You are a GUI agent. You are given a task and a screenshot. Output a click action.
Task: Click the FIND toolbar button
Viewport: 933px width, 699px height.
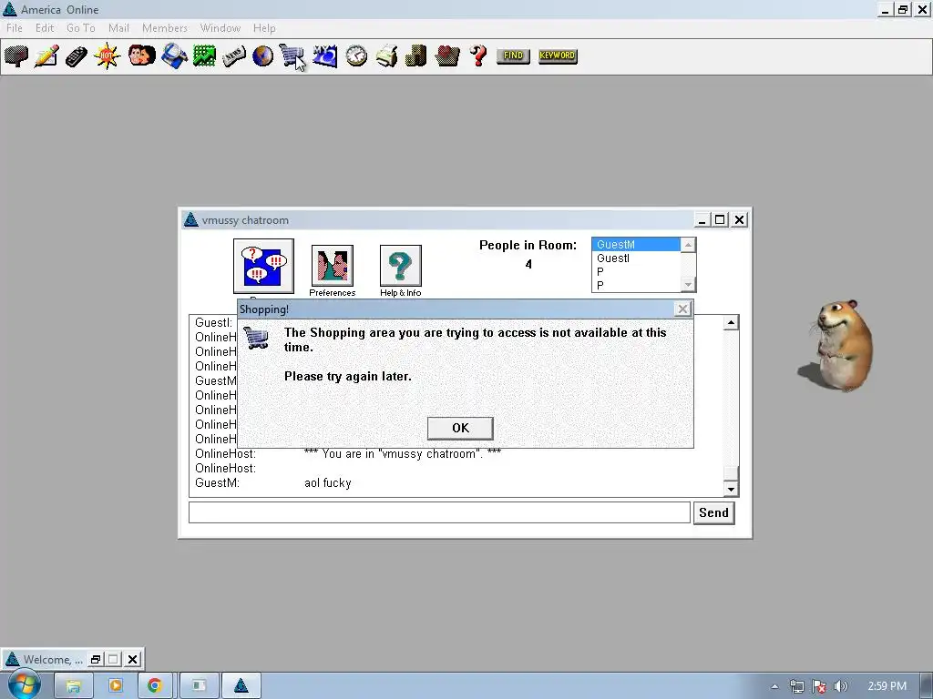tap(513, 56)
